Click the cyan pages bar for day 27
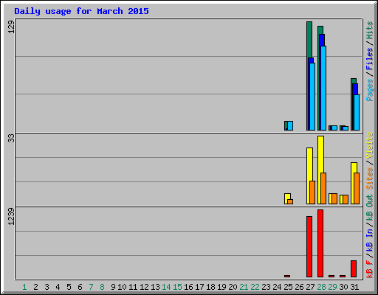Viewport: 378px width, 295px height. 312,97
